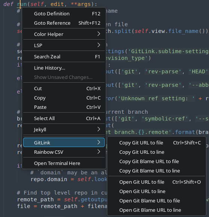Select Open Git Blame URL to line
The height and width of the screenshot is (217, 209).
157,210
